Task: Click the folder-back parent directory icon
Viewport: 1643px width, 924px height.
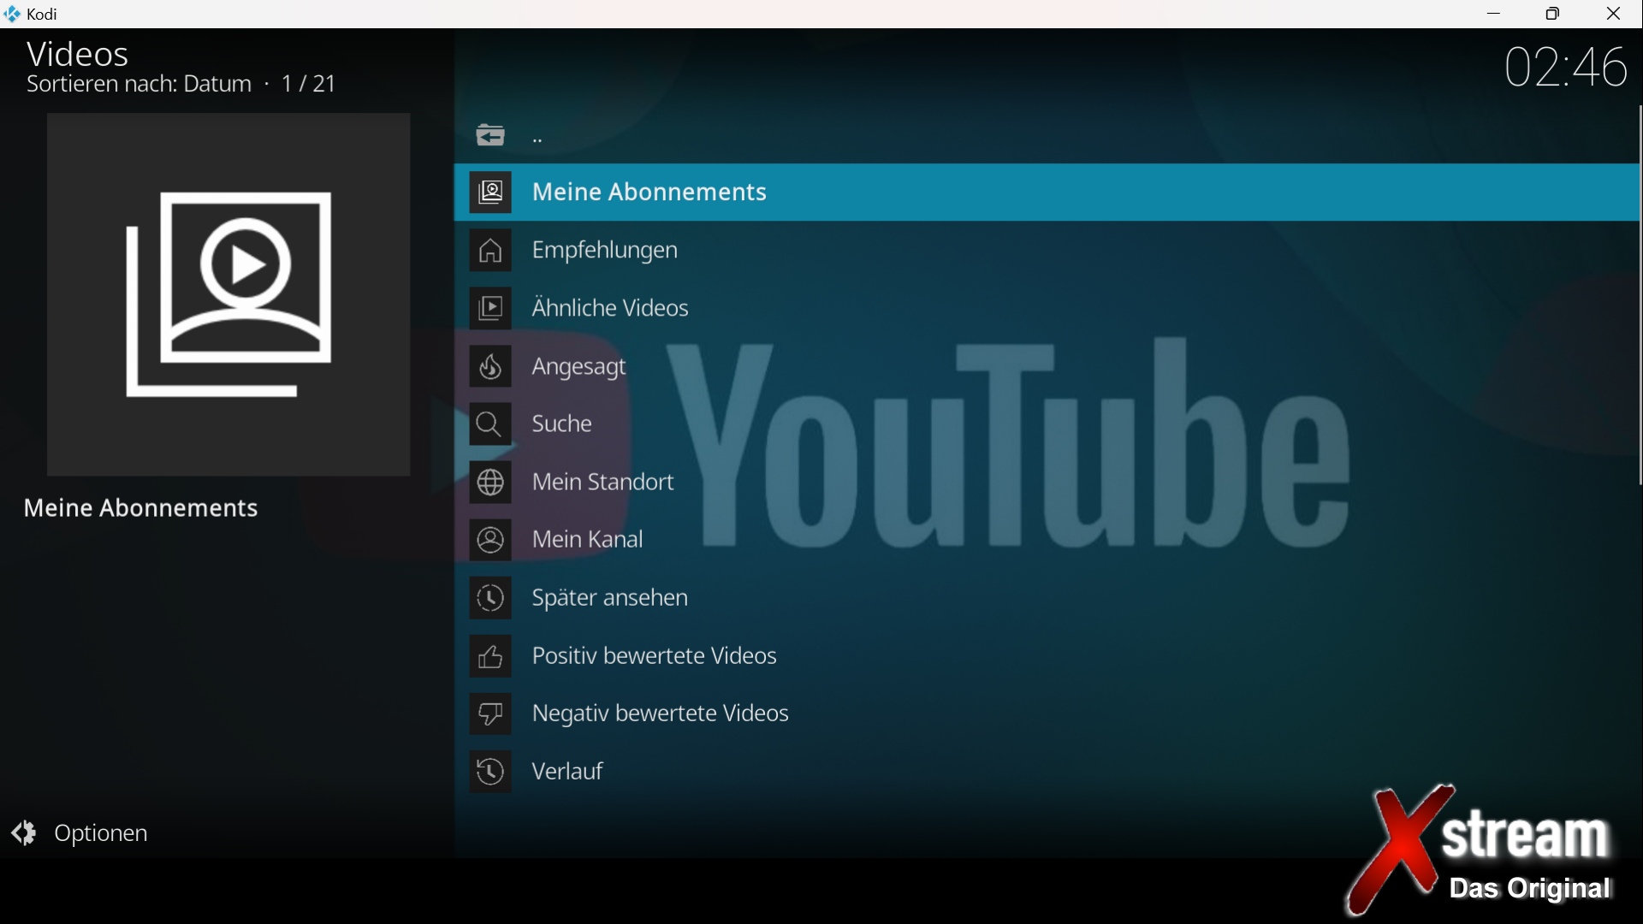Action: (x=490, y=135)
